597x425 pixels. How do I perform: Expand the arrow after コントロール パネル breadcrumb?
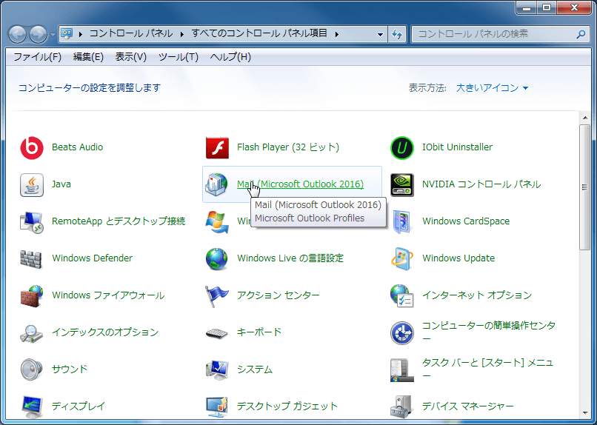coord(182,34)
